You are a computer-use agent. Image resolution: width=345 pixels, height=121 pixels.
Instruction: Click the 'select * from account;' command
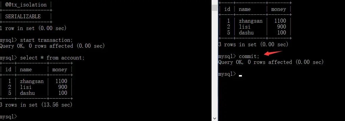point(52,58)
